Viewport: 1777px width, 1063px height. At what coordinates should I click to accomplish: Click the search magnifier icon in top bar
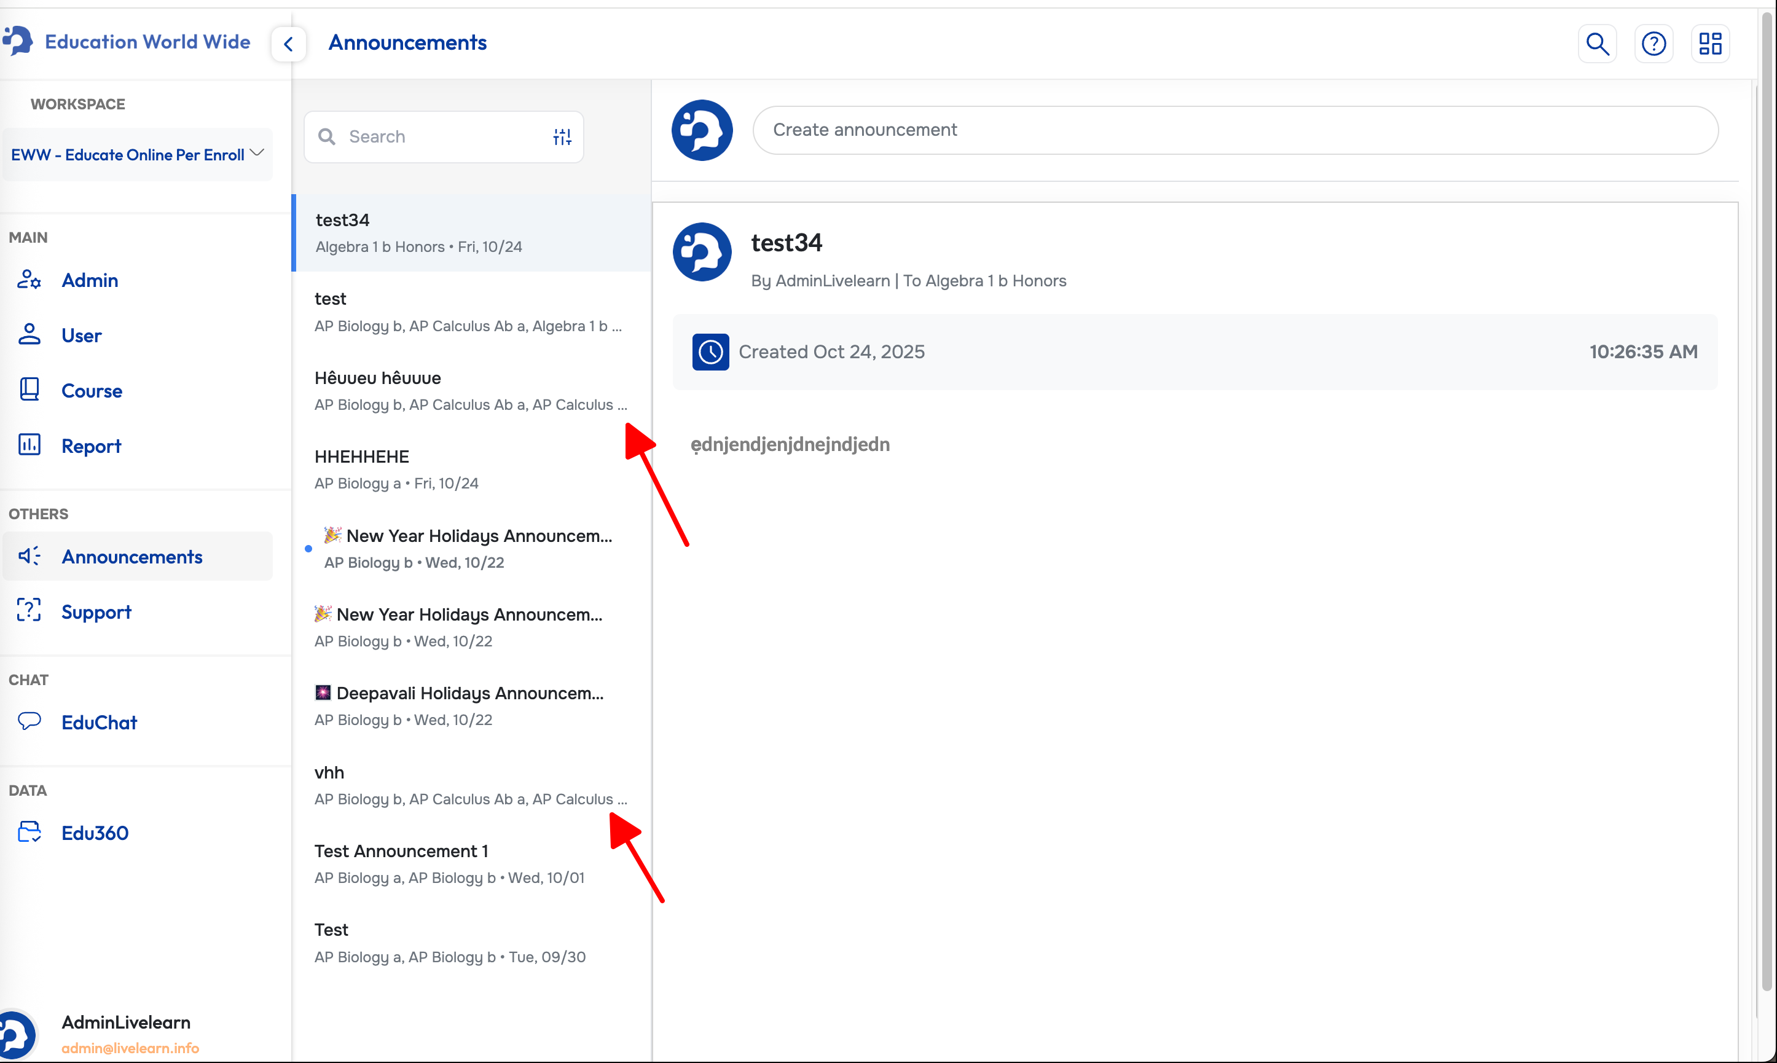1596,44
